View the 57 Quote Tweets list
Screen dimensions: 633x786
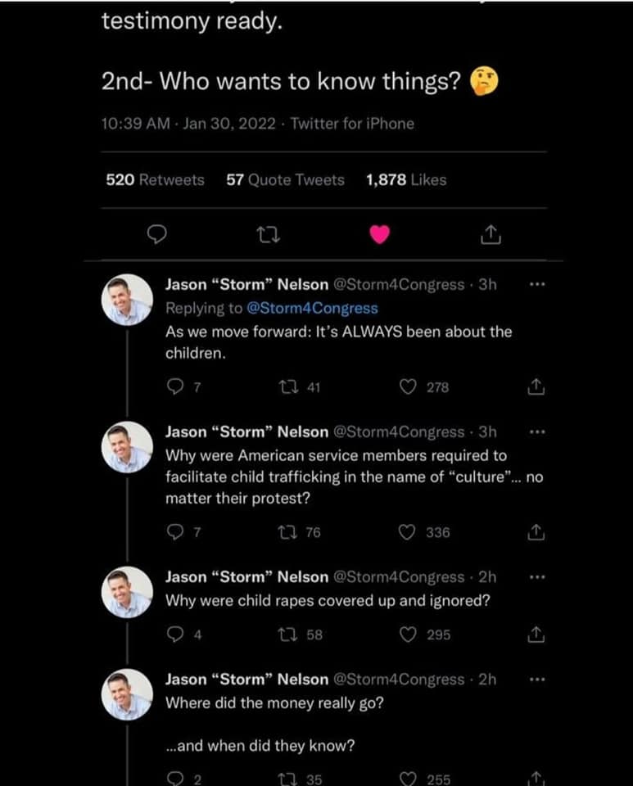point(285,179)
